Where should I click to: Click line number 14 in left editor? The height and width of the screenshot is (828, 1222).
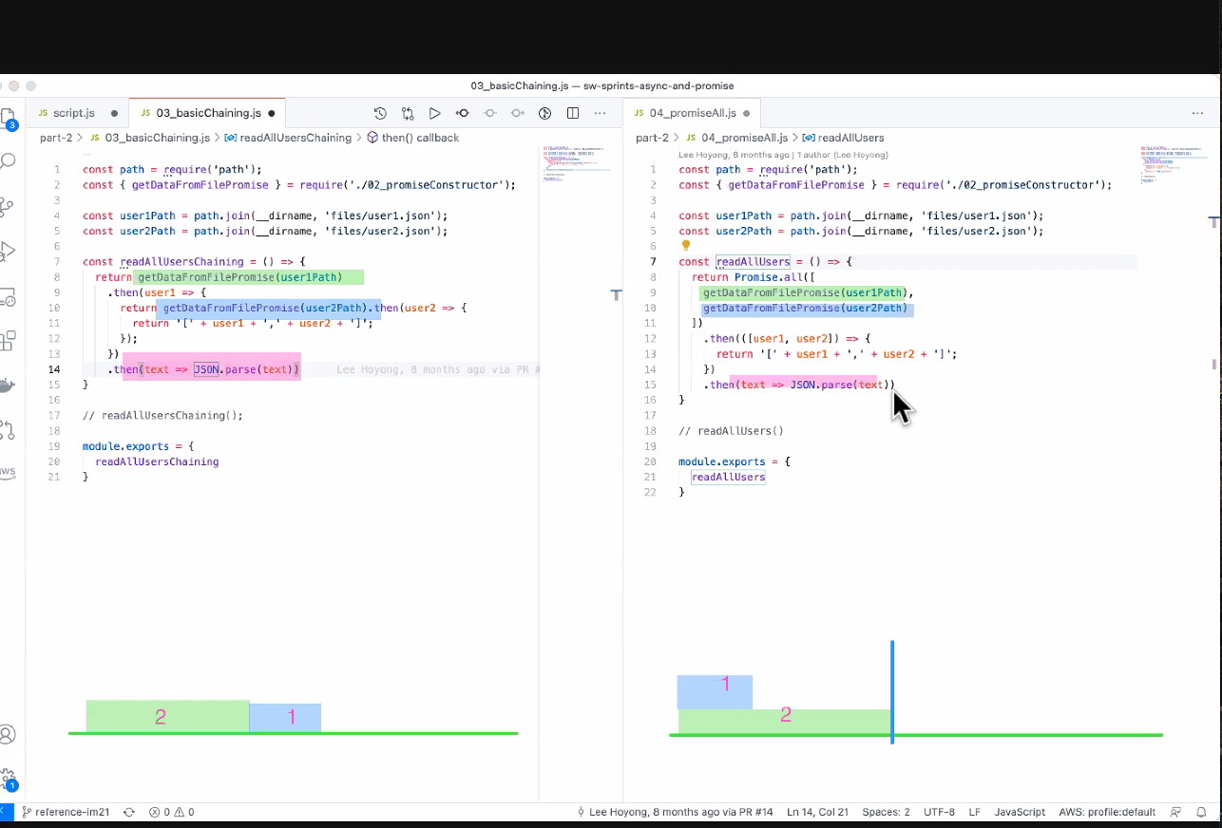pyautogui.click(x=54, y=369)
